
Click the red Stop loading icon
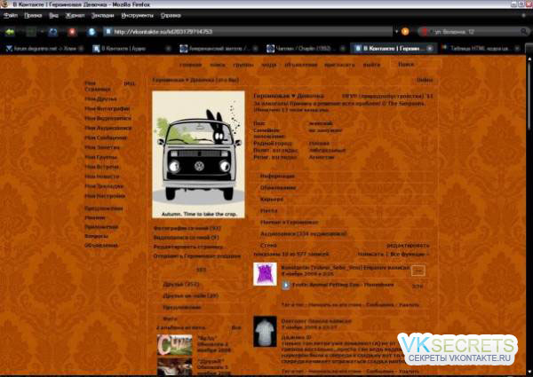pyautogui.click(x=72, y=32)
